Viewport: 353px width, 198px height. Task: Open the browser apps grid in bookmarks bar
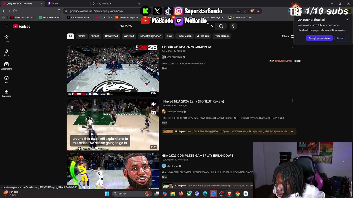click(x=3, y=17)
